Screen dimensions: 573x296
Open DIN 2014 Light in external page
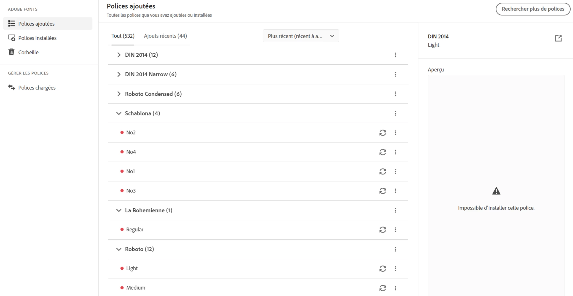pos(558,38)
